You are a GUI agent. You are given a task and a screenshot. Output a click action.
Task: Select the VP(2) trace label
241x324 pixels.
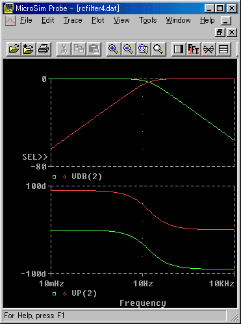84,293
